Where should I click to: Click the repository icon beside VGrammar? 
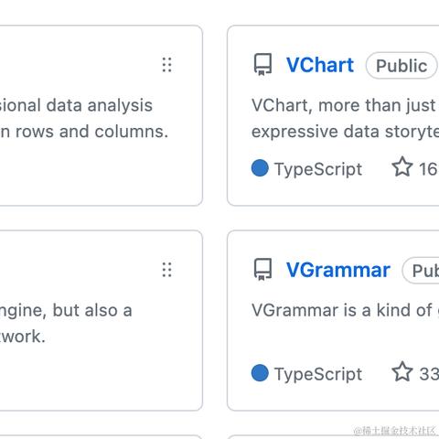(x=262, y=270)
